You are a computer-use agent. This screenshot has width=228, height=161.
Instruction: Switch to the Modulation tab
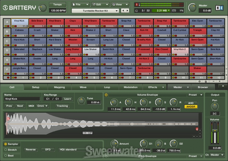131,87
